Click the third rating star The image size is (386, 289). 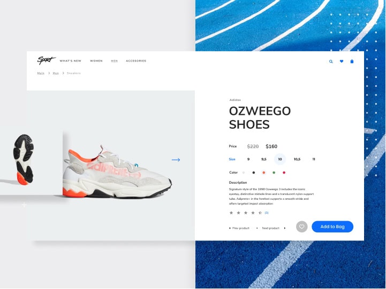(x=246, y=213)
